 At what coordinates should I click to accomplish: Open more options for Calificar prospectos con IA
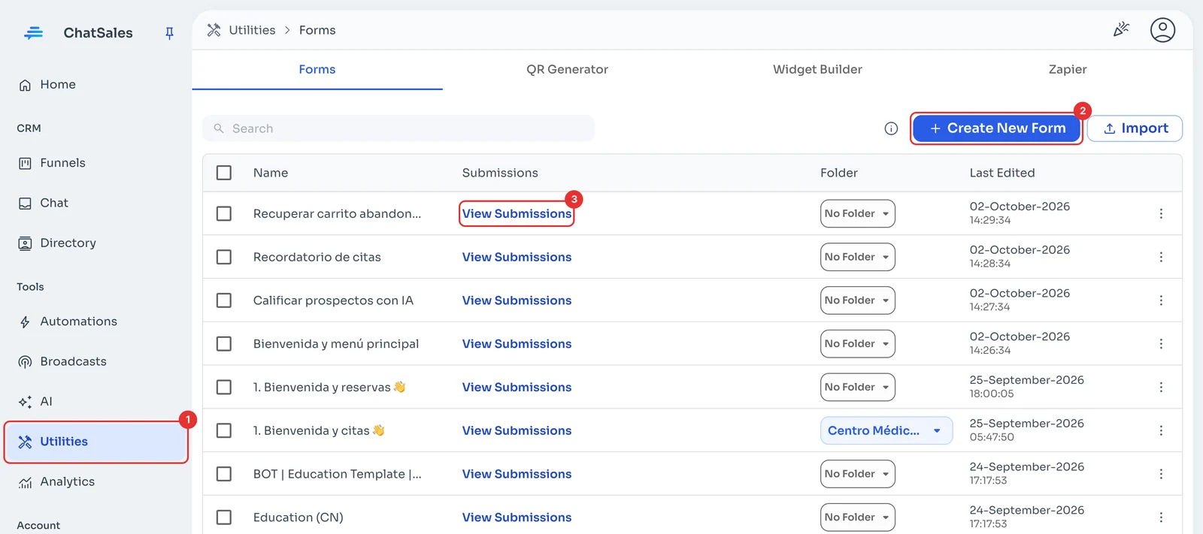1161,300
